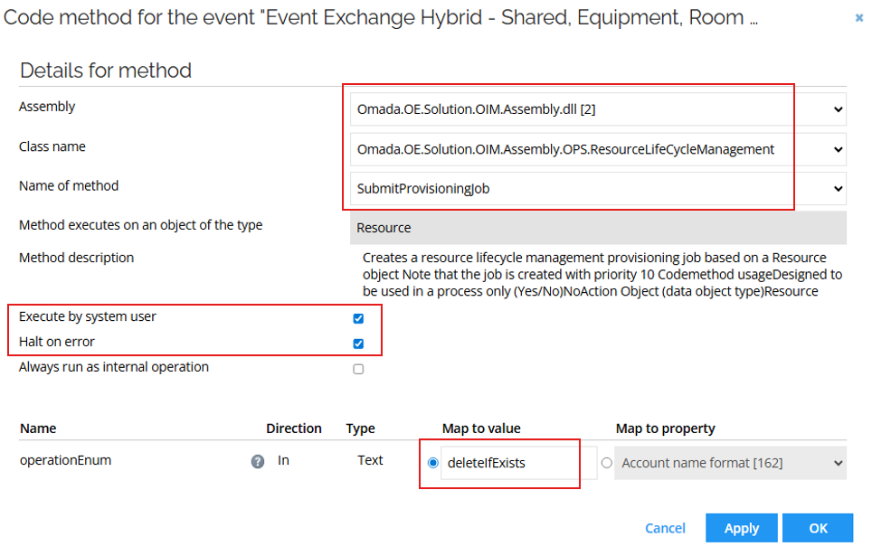
Task: Click the Apply button
Action: [741, 528]
